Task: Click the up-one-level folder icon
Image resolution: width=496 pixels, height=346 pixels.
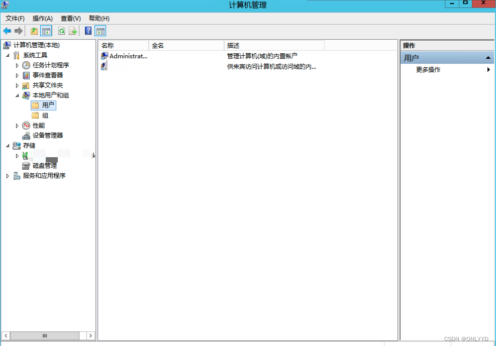Action: pyautogui.click(x=34, y=31)
